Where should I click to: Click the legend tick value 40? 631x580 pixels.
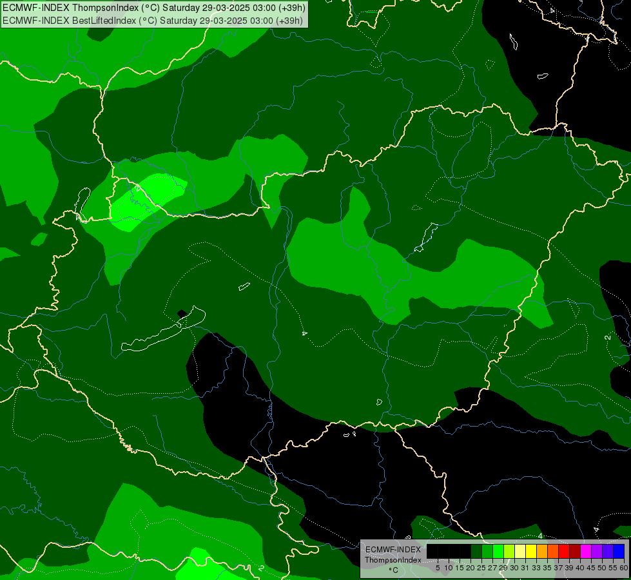[x=580, y=568]
